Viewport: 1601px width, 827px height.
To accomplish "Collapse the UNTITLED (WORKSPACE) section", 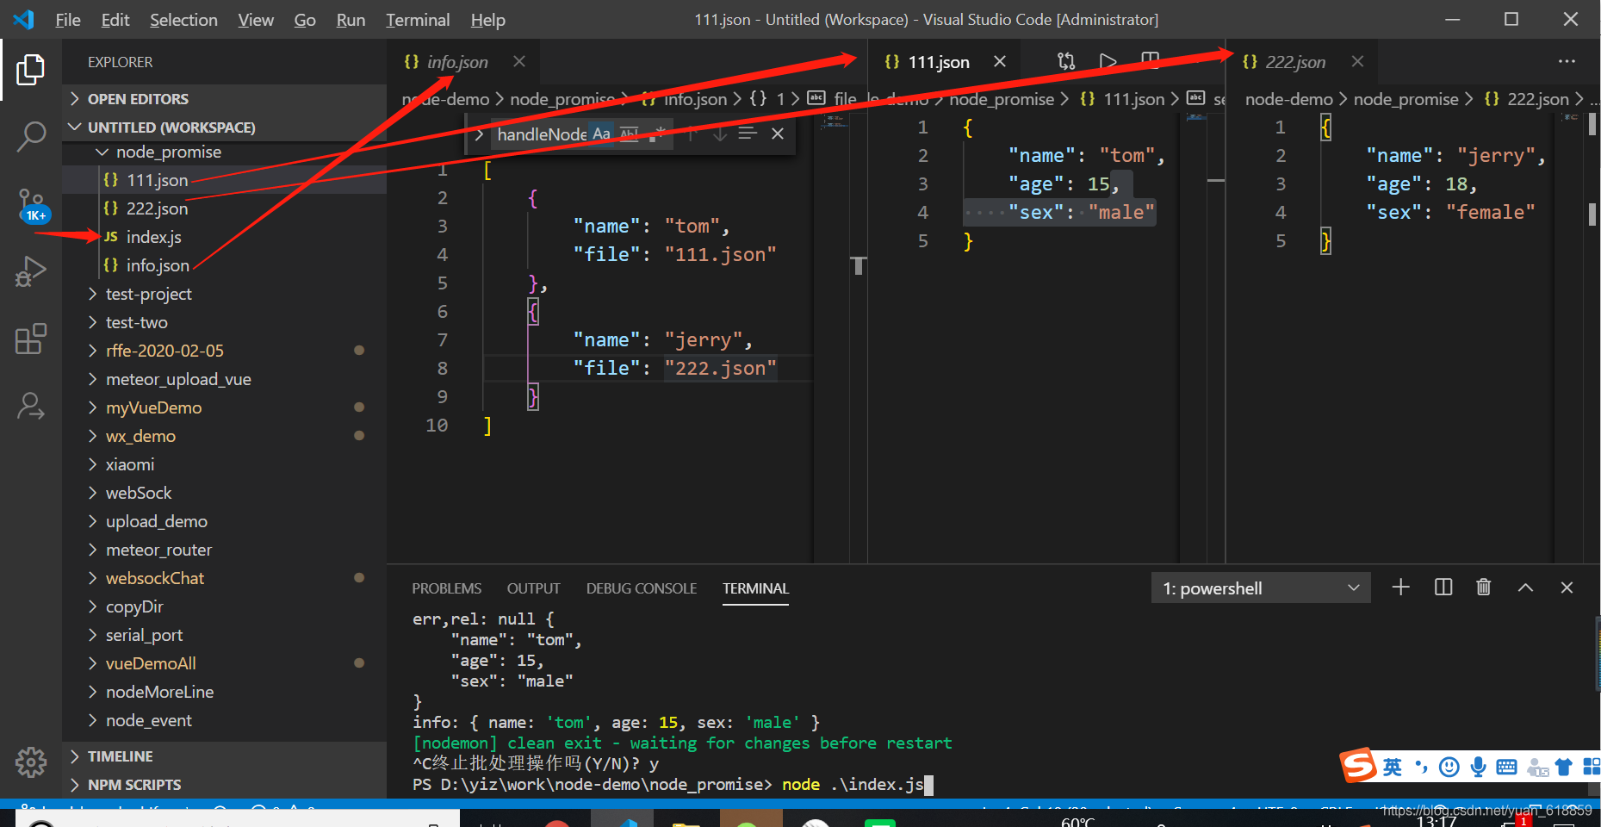I will point(225,127).
